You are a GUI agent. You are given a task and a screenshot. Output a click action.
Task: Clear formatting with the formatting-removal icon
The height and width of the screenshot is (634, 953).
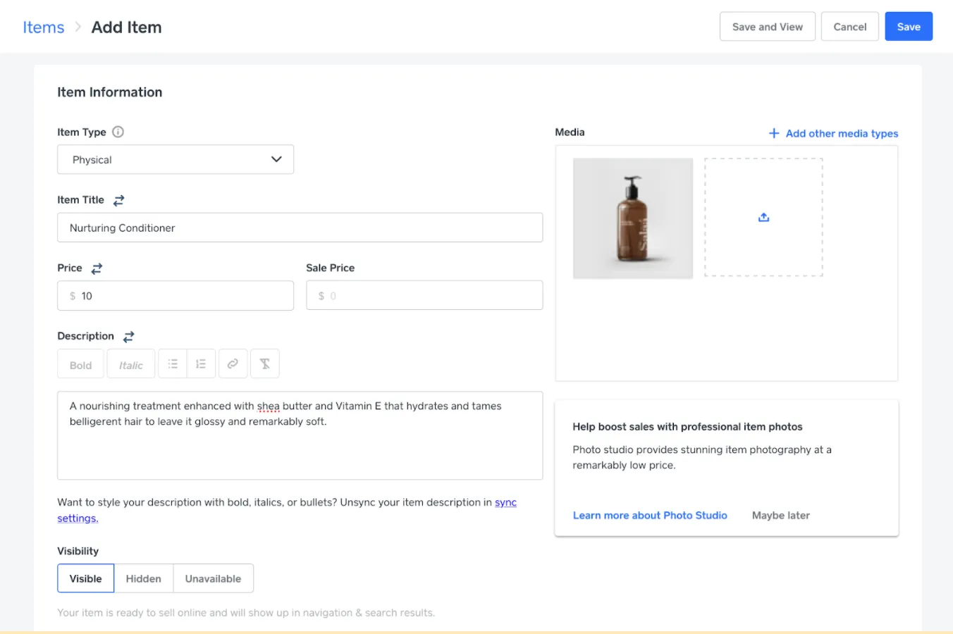tap(264, 363)
